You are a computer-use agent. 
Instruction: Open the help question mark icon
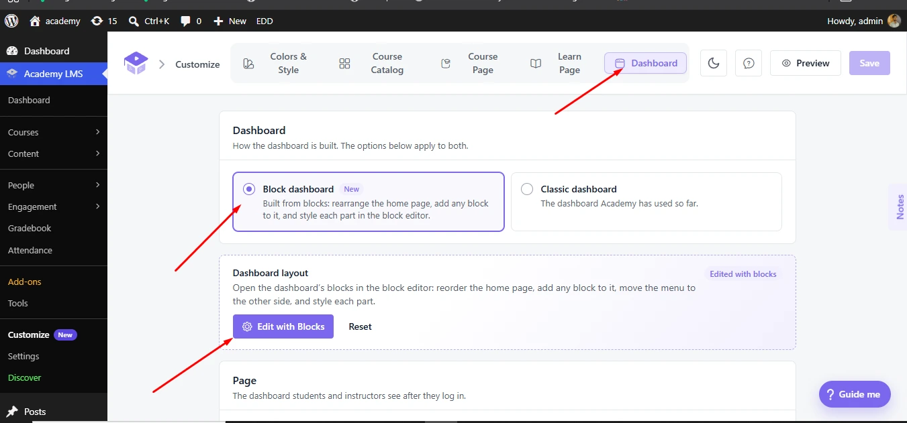749,63
